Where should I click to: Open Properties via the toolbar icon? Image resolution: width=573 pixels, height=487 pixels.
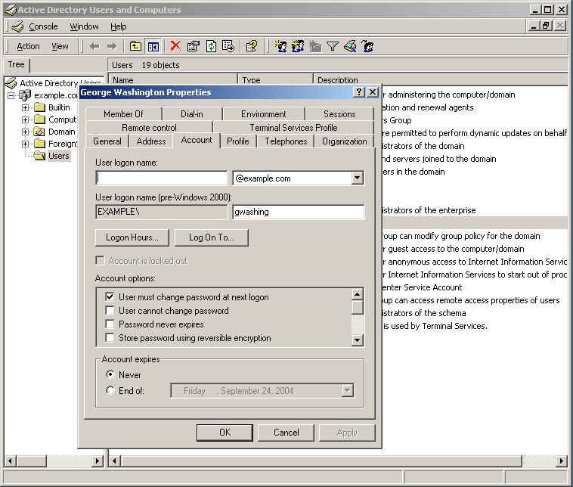[194, 46]
